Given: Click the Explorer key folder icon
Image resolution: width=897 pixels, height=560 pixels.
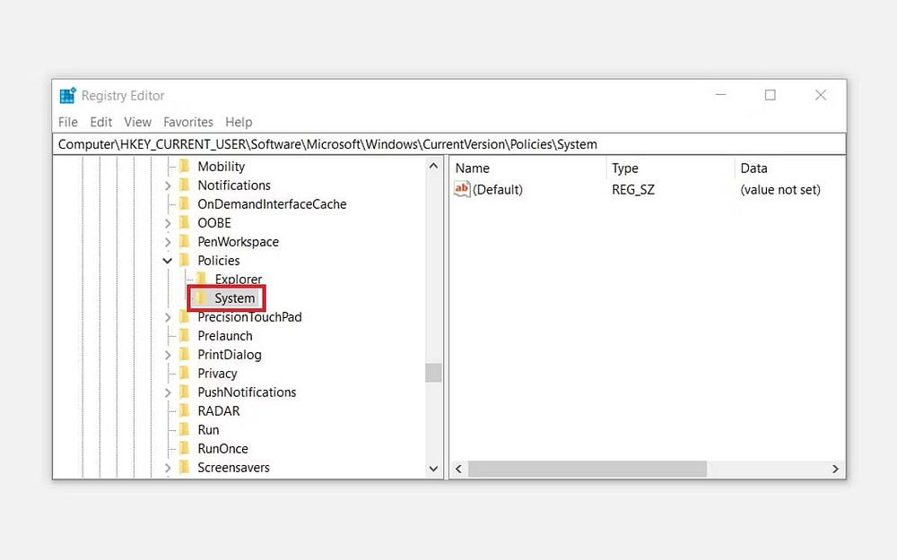Looking at the screenshot, I should 200,279.
